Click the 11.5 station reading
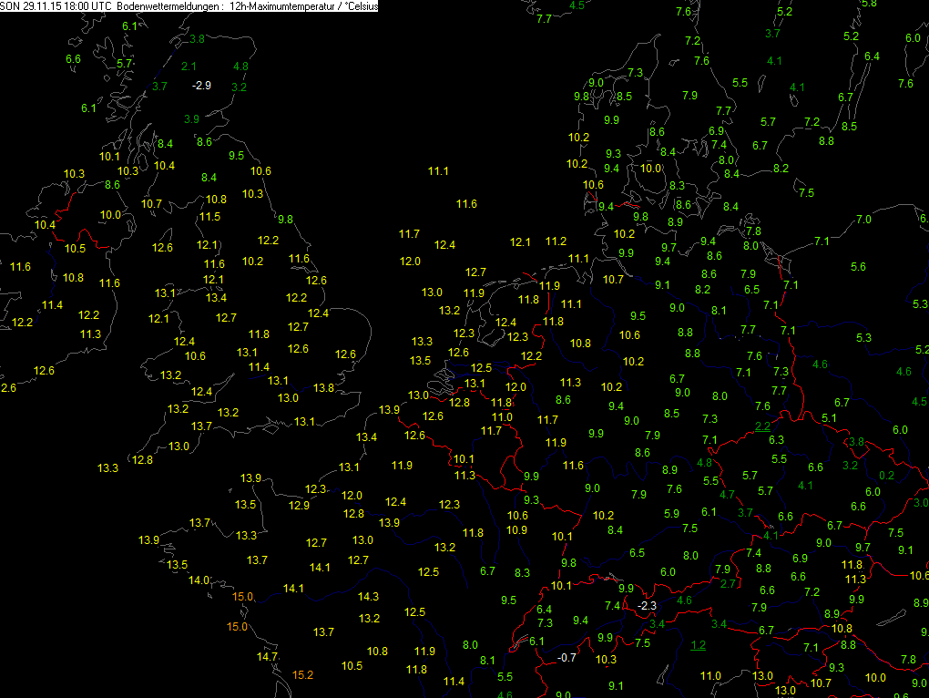The width and height of the screenshot is (929, 698). pos(209,217)
